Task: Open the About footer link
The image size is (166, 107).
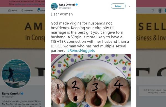Action: coord(159,90)
